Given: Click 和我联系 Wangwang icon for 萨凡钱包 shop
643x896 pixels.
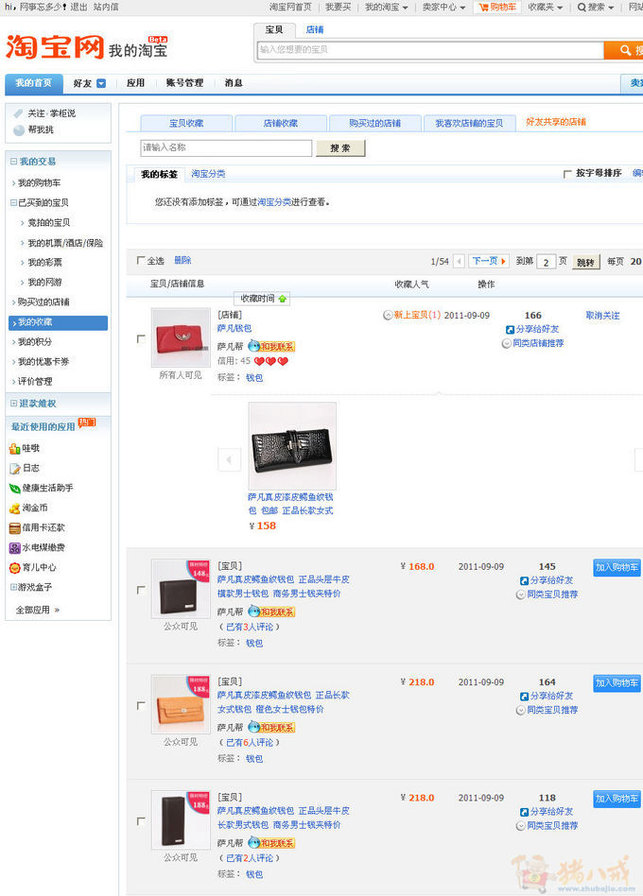Looking at the screenshot, I should [x=271, y=346].
